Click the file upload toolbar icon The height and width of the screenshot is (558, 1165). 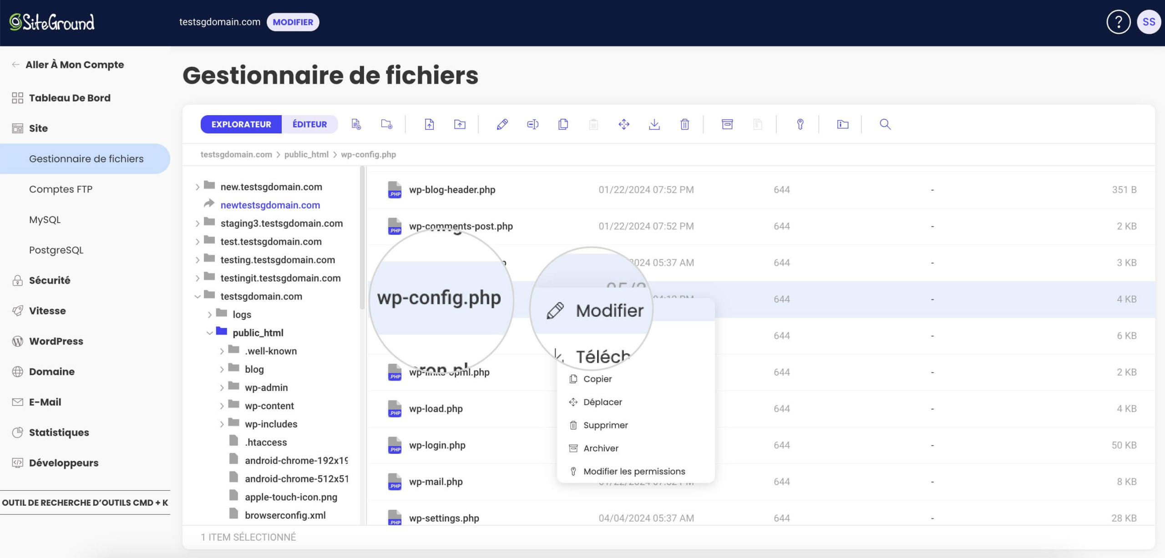(429, 124)
